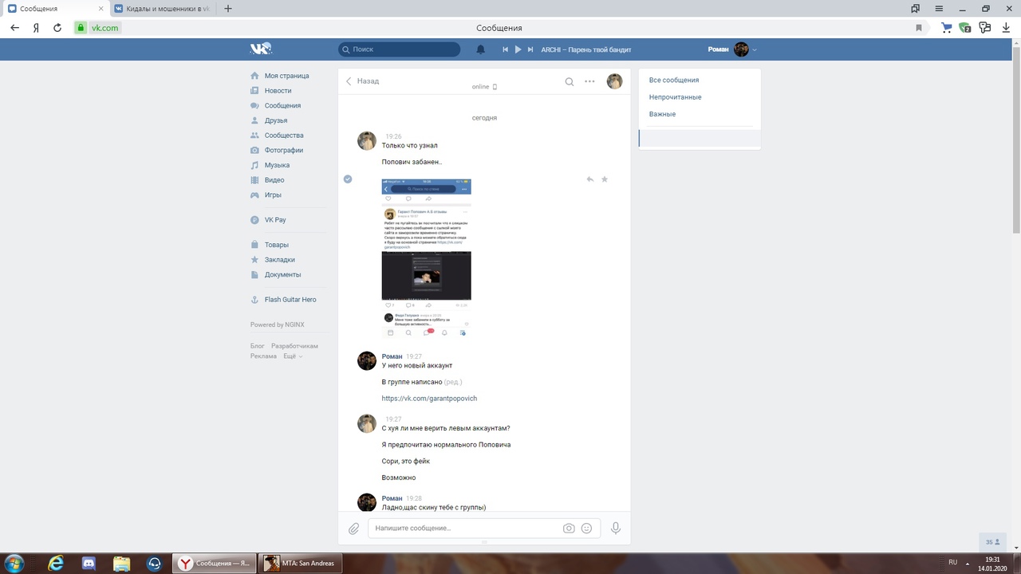Go back using the Назад button
This screenshot has width=1021, height=574.
[362, 81]
